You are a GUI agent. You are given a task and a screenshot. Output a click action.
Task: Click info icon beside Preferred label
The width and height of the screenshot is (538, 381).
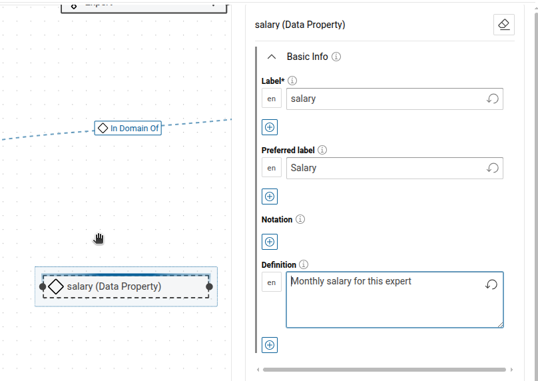322,150
